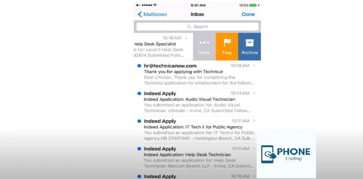Open the hr@technicanow.com email
The height and width of the screenshot is (179, 363).
(197, 74)
